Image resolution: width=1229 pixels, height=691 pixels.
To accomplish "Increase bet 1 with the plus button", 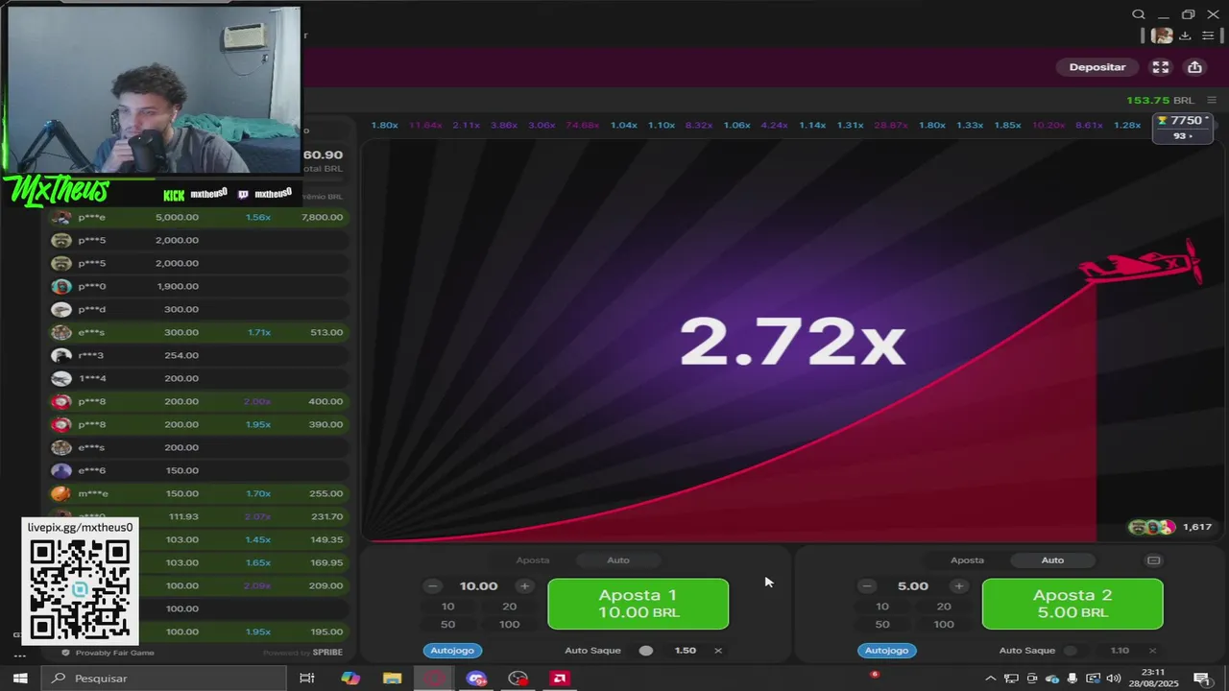I will click(x=524, y=585).
